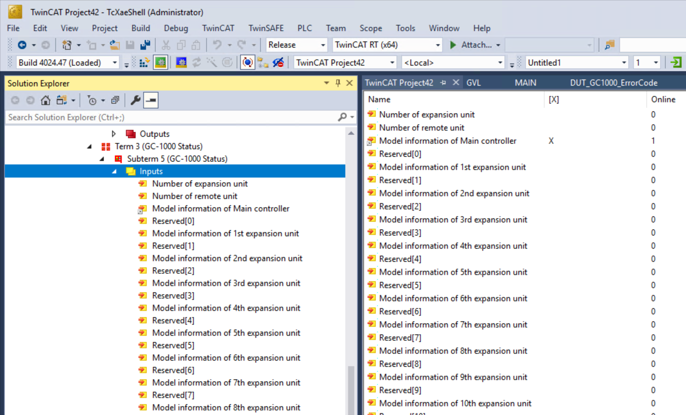686x415 pixels.
Task: Select Reserved[3] in the Solution Explorer tree
Action: click(173, 296)
